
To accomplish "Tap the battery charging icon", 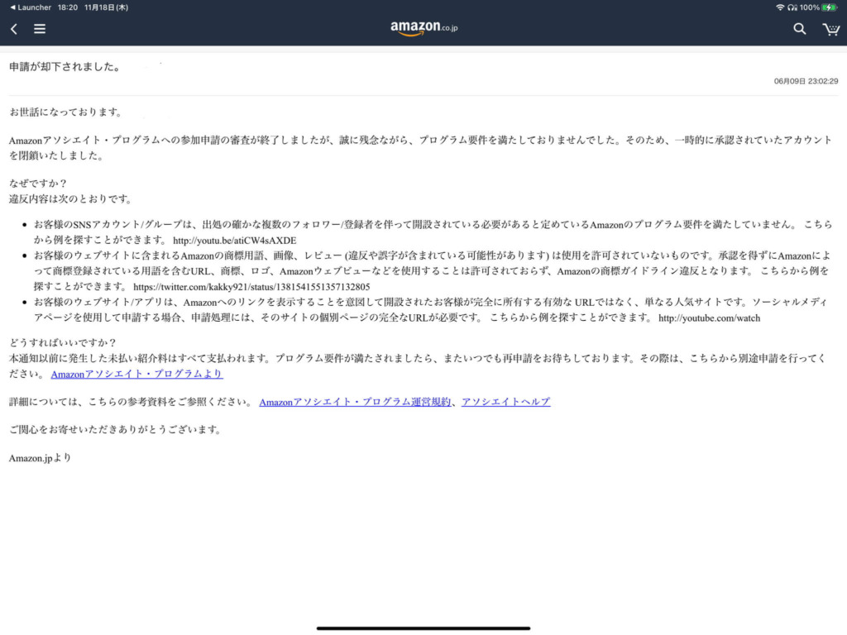I will pyautogui.click(x=829, y=7).
